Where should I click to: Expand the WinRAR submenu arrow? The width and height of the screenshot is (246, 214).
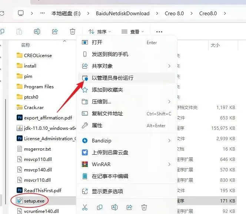(x=169, y=164)
